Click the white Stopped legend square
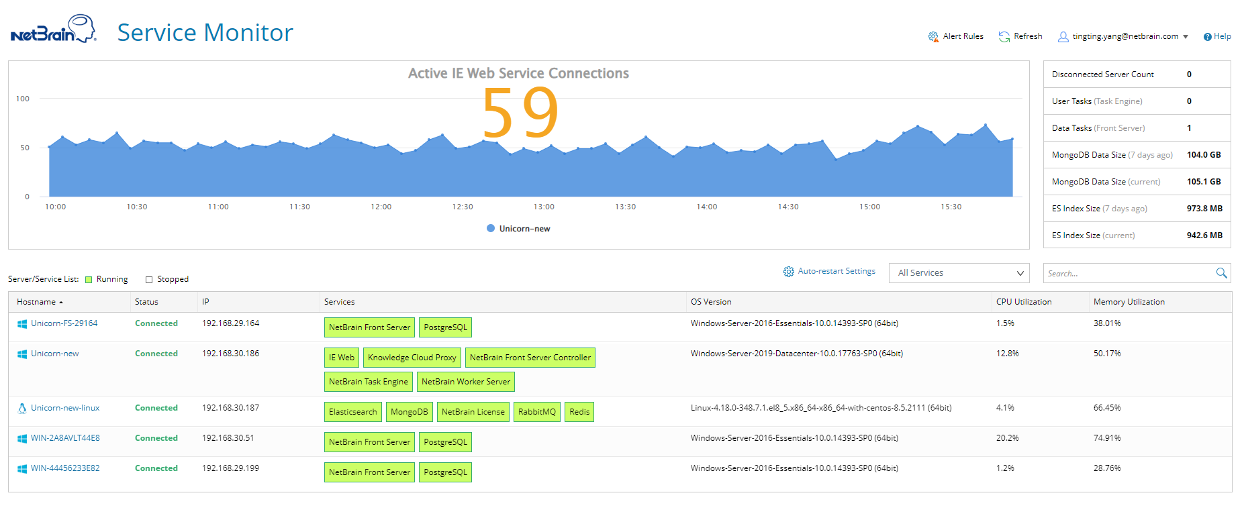Viewport: 1244px width, 528px height. tap(149, 280)
